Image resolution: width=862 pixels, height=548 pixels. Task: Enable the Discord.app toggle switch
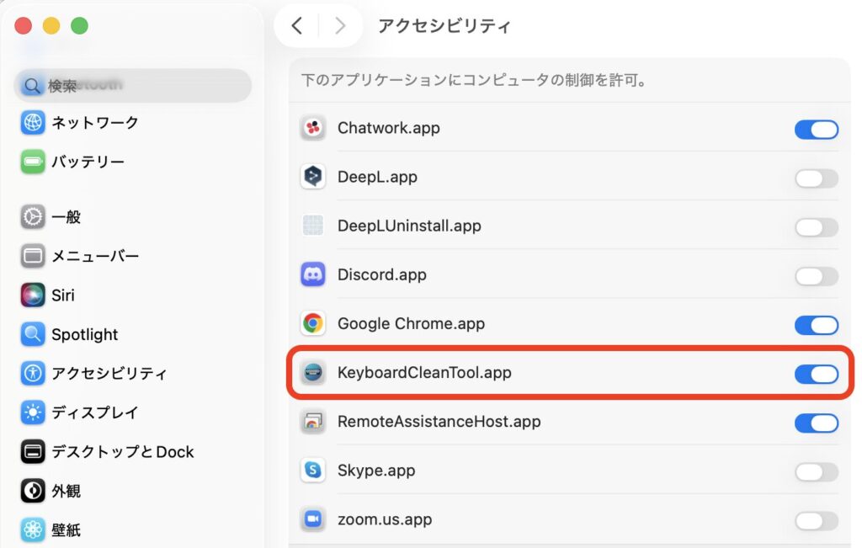coord(816,275)
